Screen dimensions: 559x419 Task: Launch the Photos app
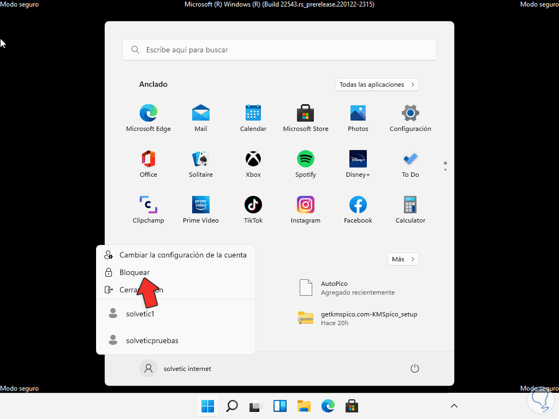pyautogui.click(x=358, y=118)
